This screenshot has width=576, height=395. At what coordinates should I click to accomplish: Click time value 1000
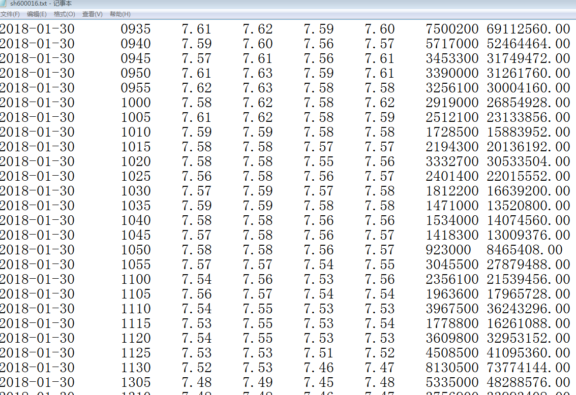(x=136, y=103)
